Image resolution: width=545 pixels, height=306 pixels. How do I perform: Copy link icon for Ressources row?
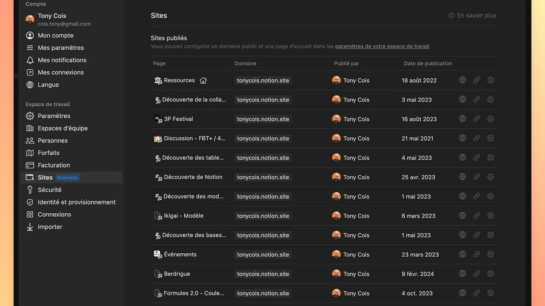(476, 80)
